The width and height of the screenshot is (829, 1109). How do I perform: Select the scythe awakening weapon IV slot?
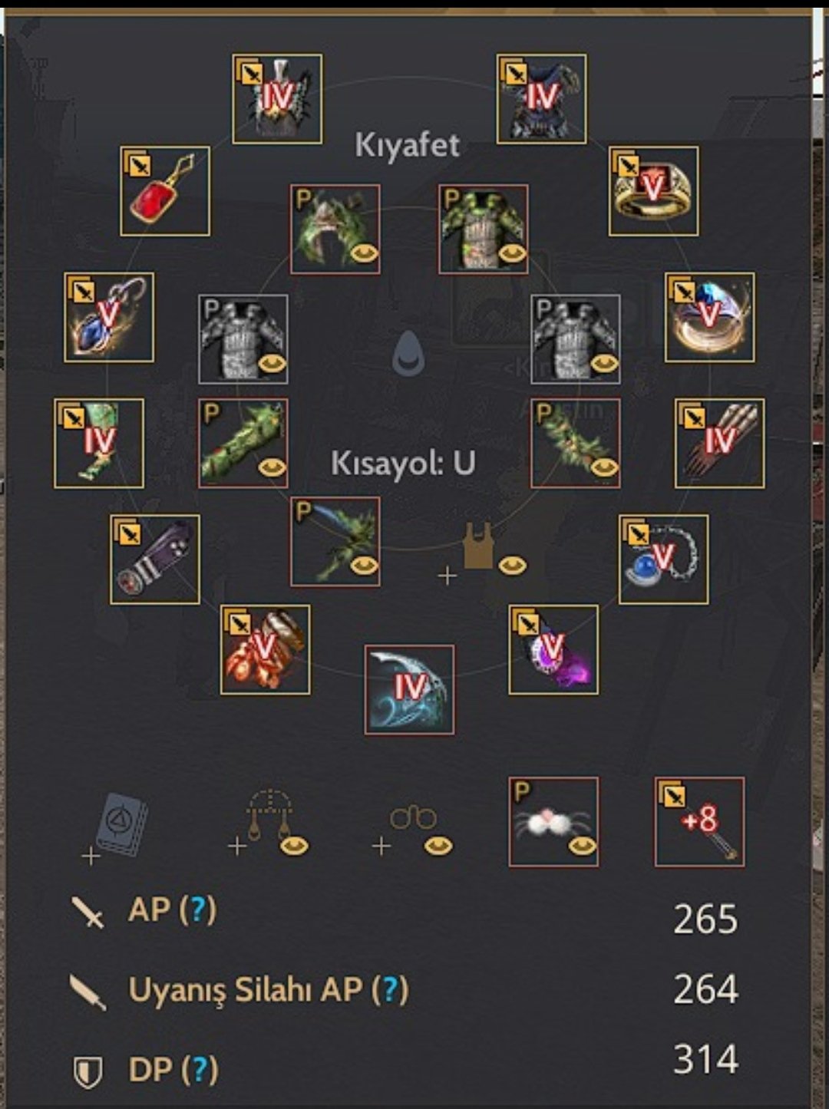tap(409, 690)
